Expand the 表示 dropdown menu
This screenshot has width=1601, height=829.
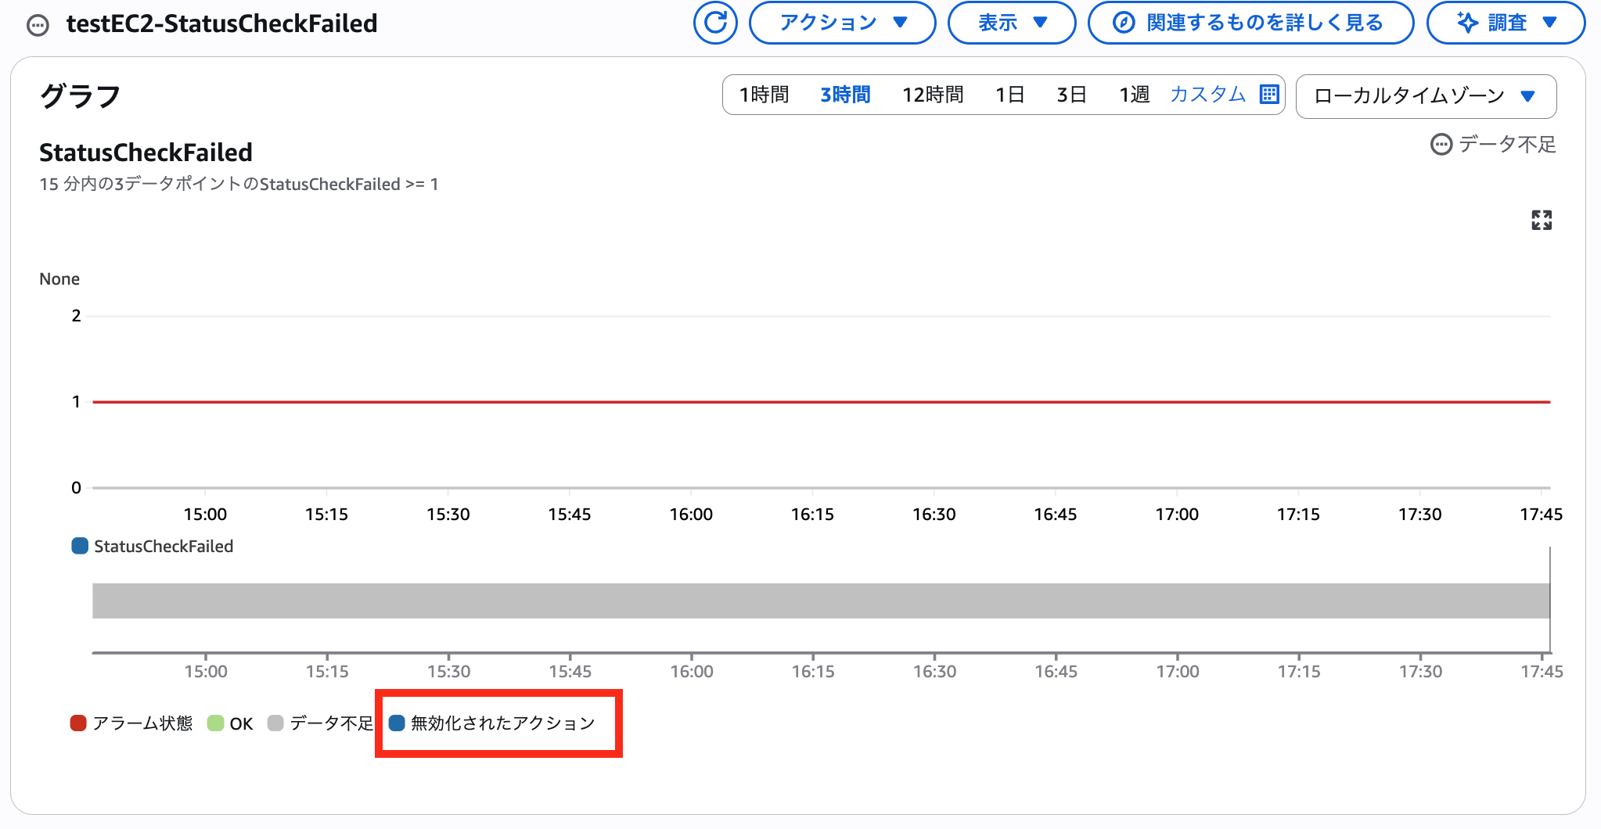(1011, 23)
